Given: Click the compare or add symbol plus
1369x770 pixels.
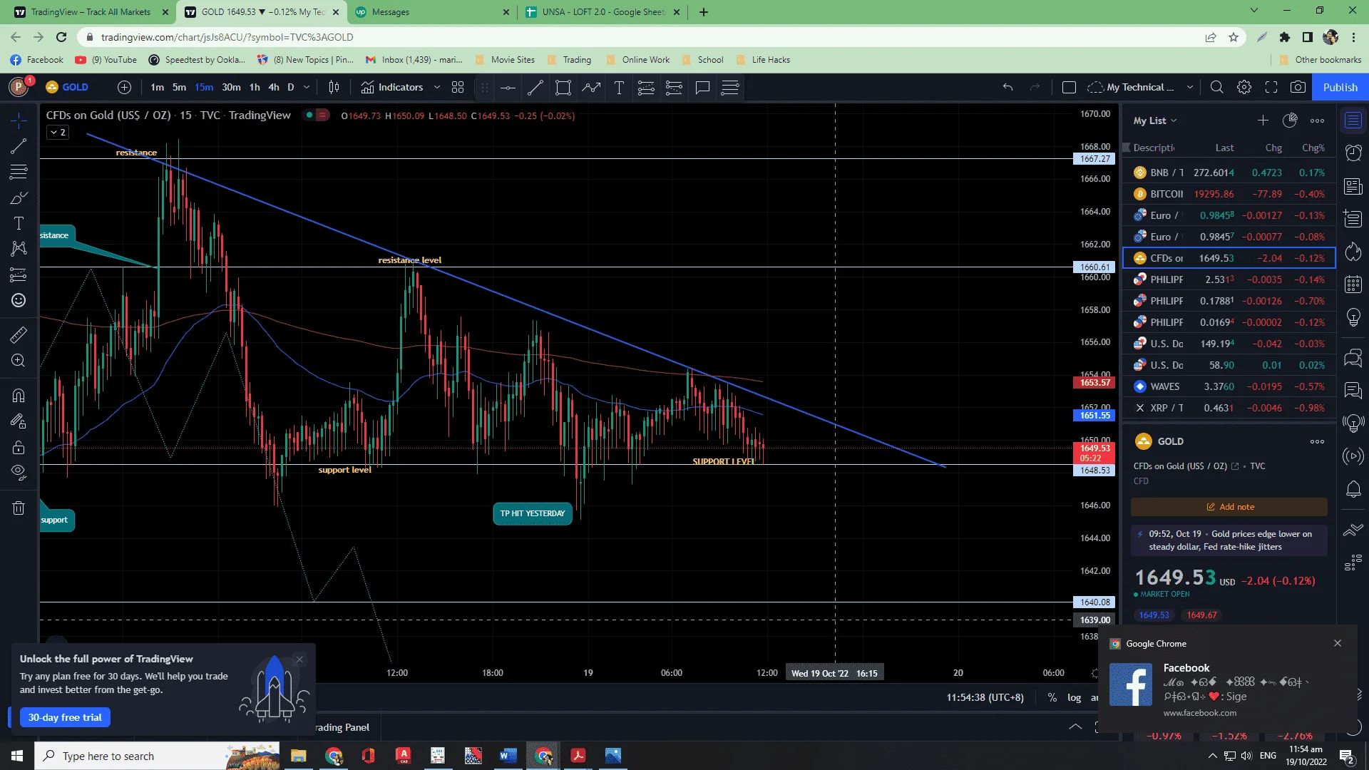Looking at the screenshot, I should tap(124, 87).
